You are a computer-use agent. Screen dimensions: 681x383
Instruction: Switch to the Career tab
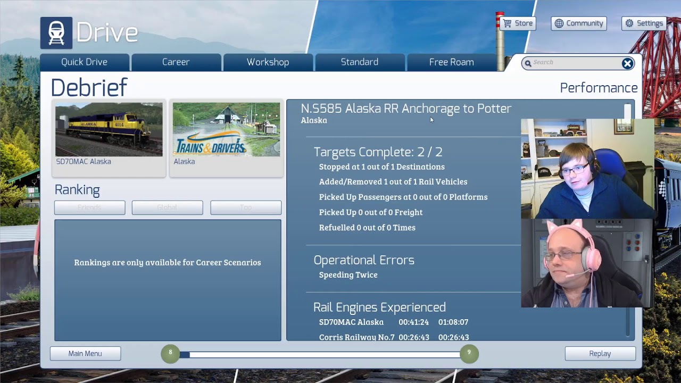coord(176,62)
